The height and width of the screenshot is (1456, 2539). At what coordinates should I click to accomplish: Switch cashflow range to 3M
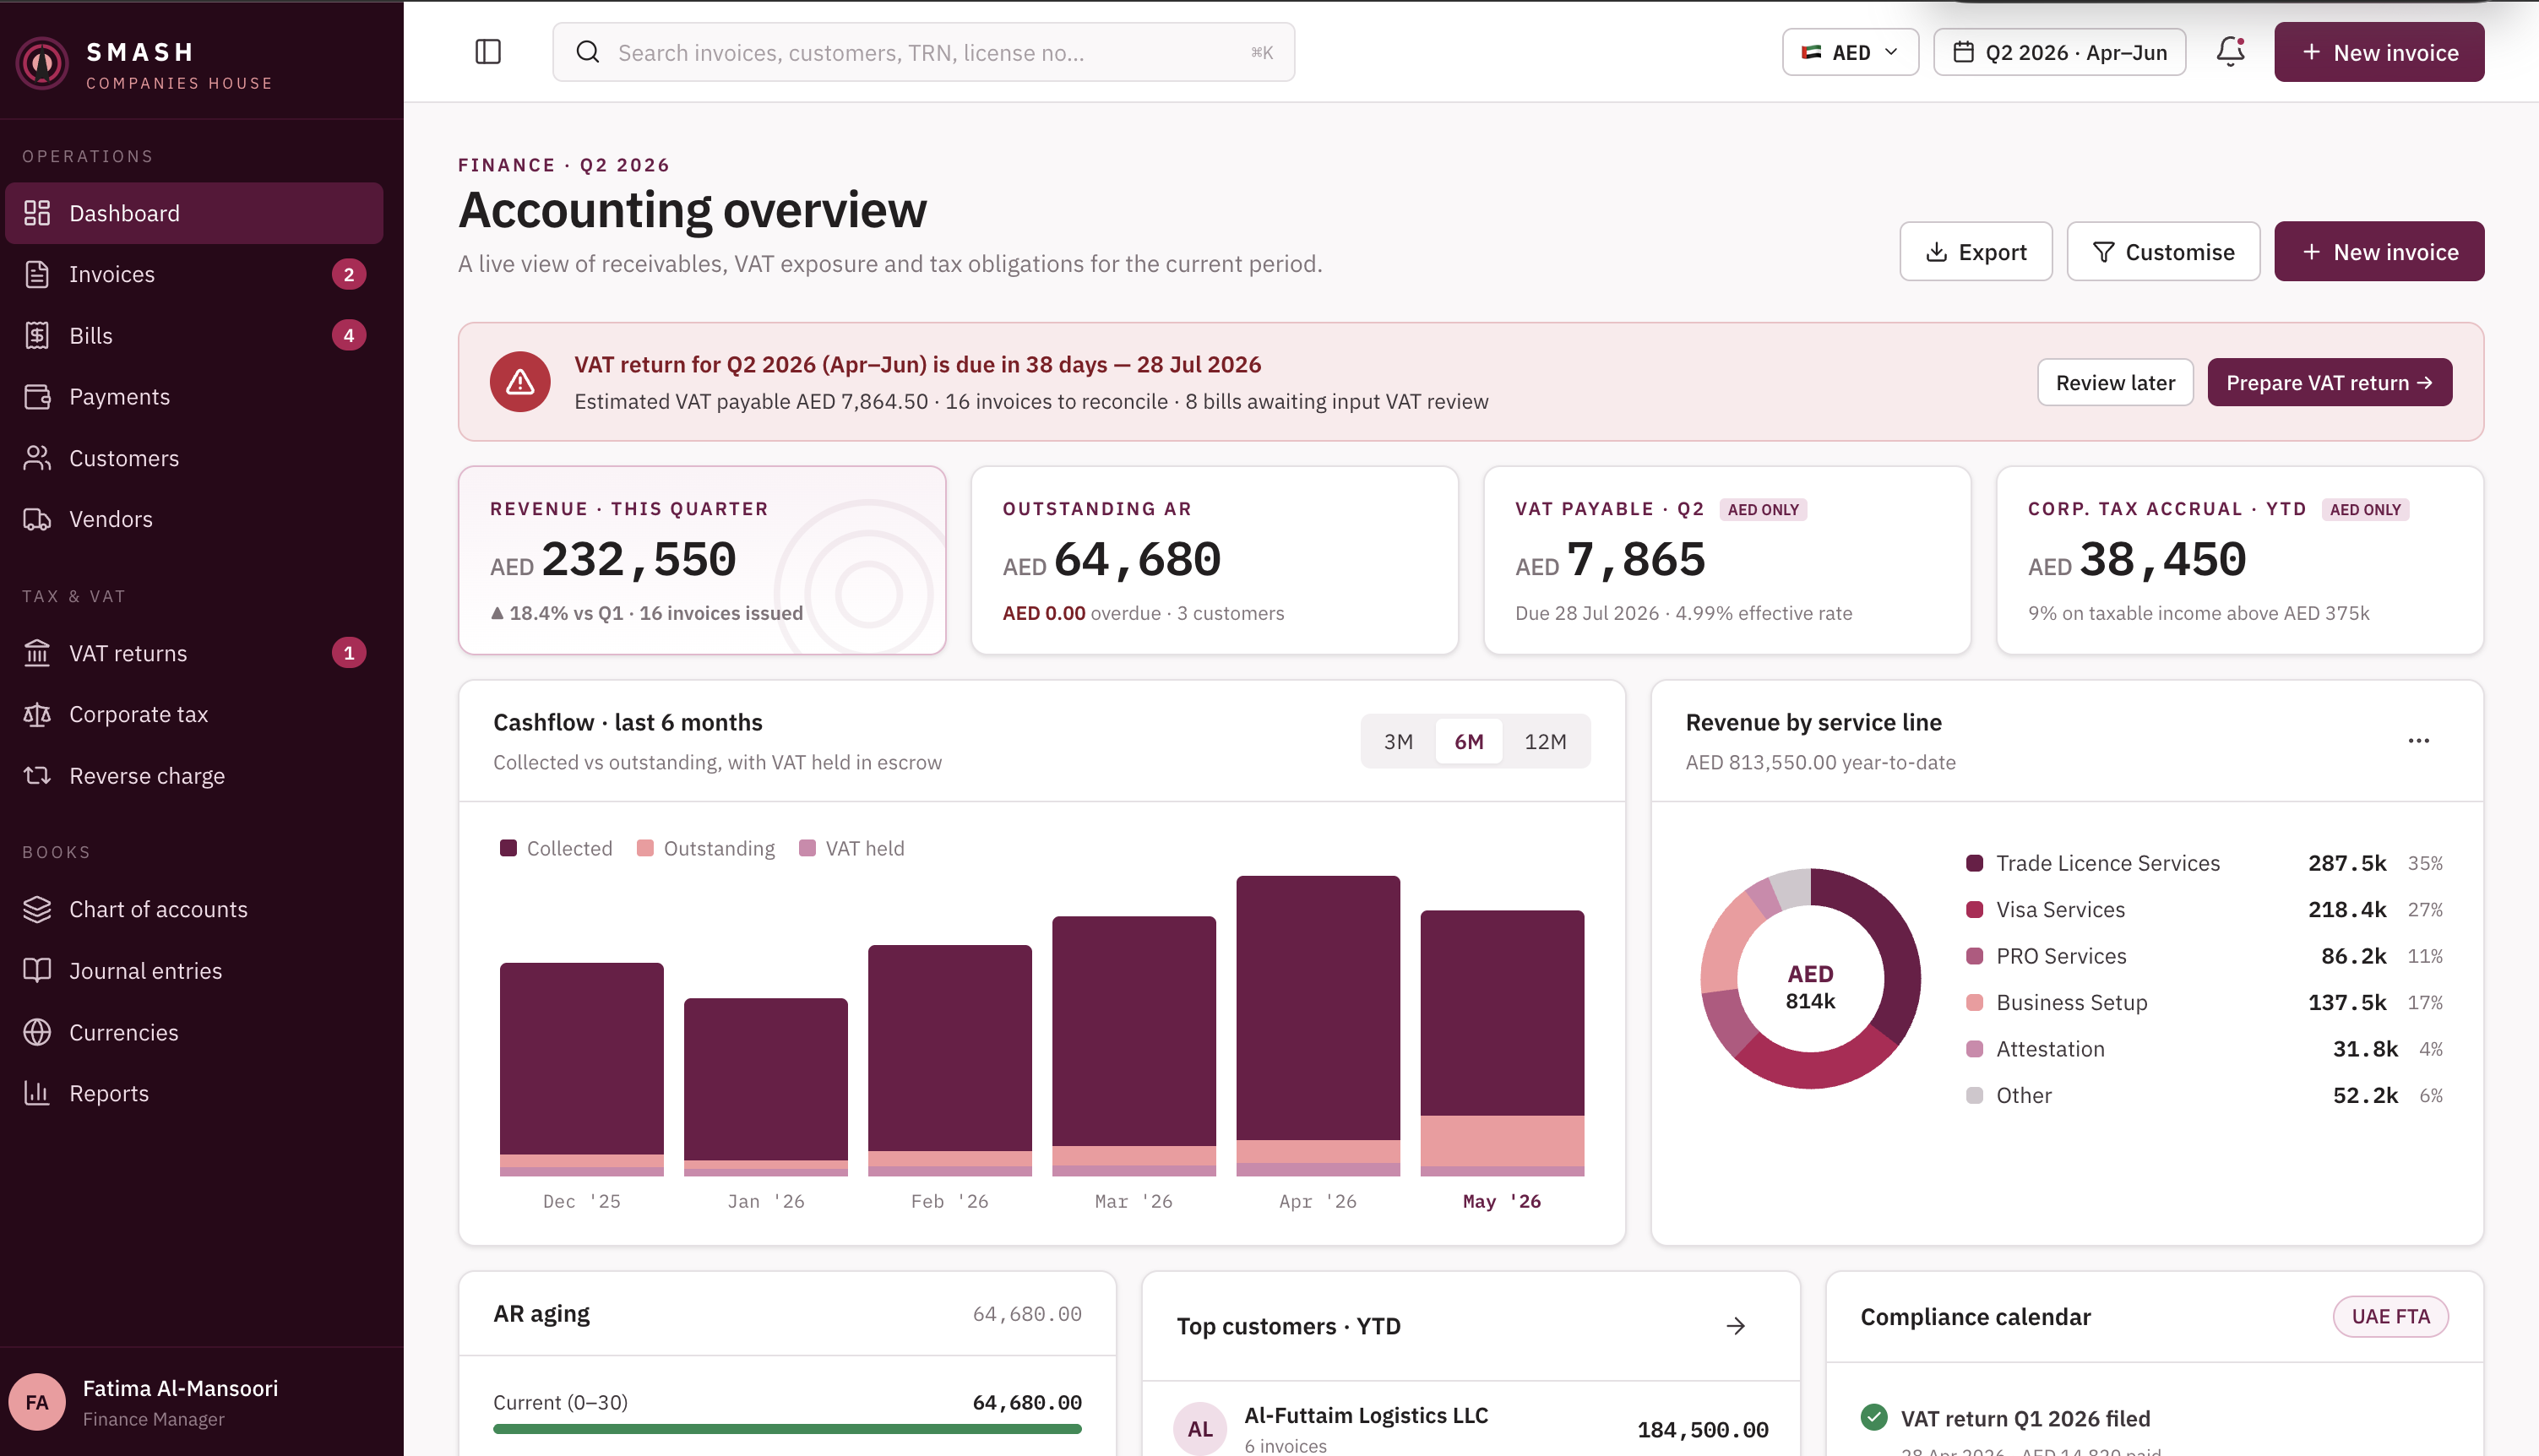point(1398,741)
